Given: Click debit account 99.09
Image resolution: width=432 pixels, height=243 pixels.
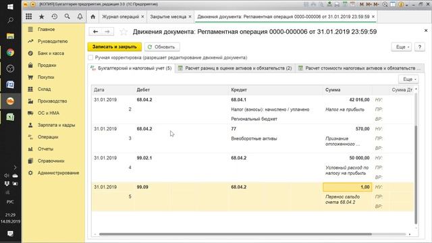Looking at the screenshot, I should [x=142, y=187].
